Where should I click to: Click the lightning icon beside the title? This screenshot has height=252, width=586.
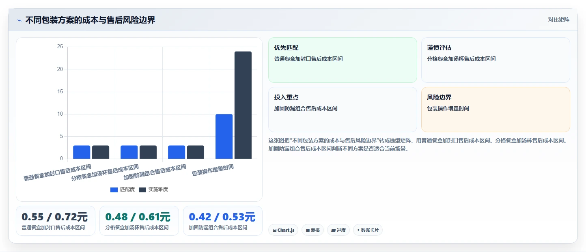[x=19, y=20]
